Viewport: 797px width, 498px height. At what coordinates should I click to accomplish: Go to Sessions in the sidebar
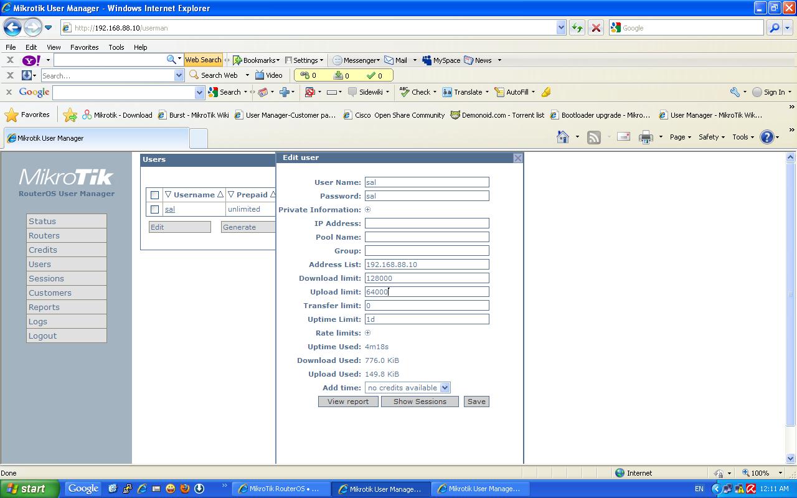click(67, 278)
